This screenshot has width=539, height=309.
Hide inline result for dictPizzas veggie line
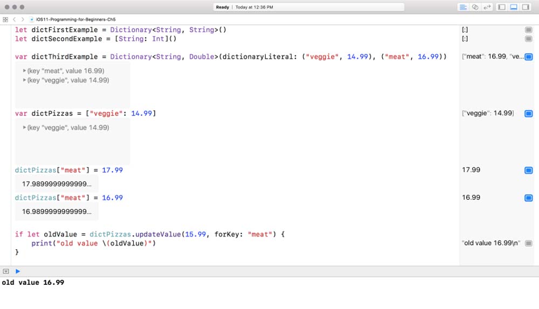click(529, 114)
